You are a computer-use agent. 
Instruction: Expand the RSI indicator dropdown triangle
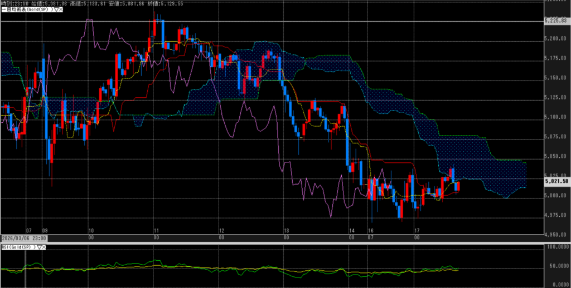[39, 246]
